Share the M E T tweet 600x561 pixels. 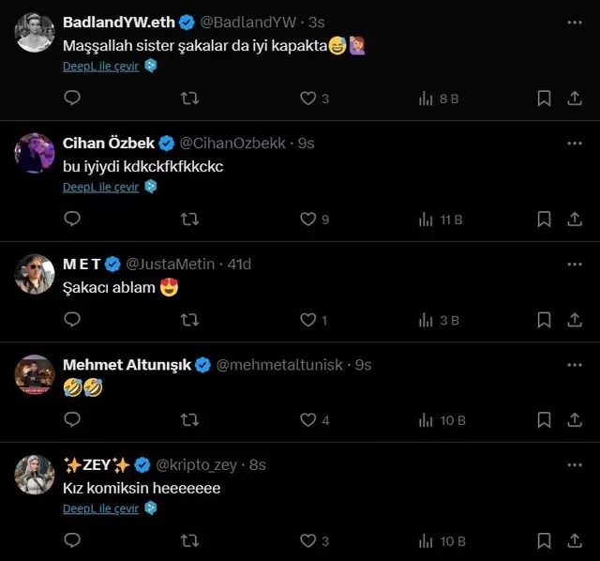pos(576,320)
